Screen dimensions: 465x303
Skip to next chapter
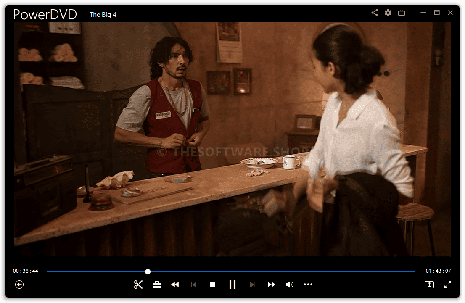coord(253,285)
